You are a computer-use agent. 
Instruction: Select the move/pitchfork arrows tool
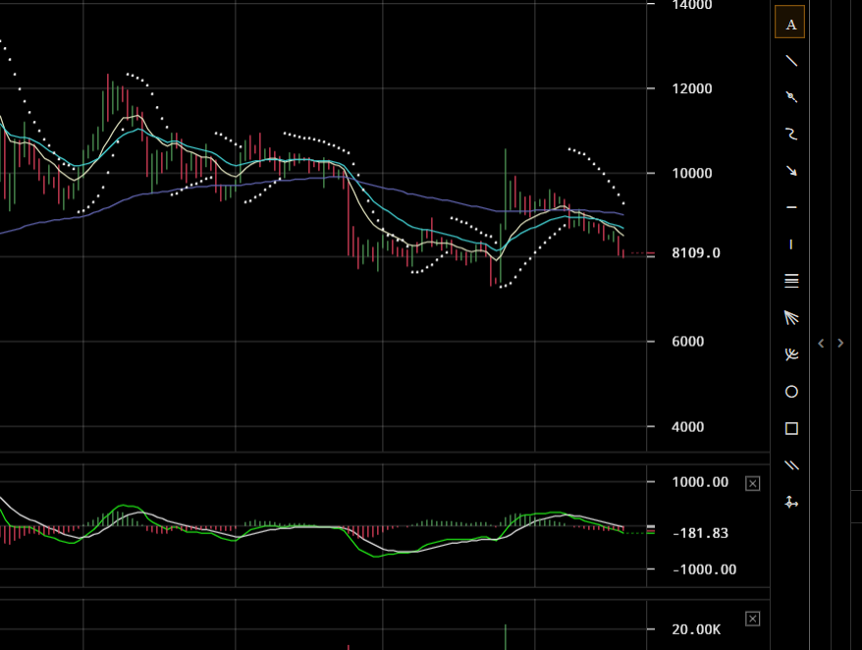pos(791,502)
